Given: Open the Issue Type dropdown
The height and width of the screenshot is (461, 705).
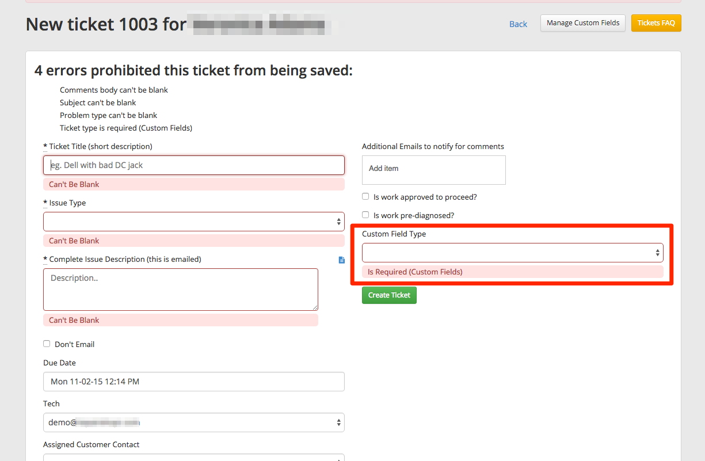Looking at the screenshot, I should (193, 222).
